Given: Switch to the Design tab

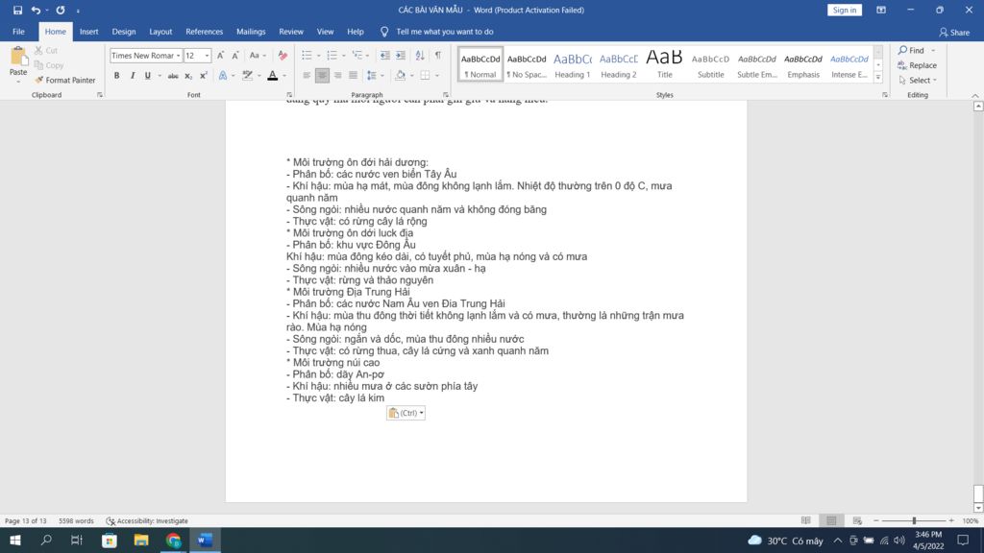Looking at the screenshot, I should pos(124,32).
